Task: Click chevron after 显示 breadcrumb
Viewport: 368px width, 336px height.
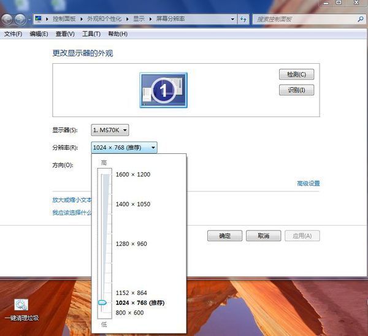Action: pyautogui.click(x=150, y=19)
